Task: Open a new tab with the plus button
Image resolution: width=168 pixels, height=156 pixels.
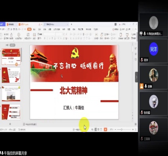Action: (72, 24)
